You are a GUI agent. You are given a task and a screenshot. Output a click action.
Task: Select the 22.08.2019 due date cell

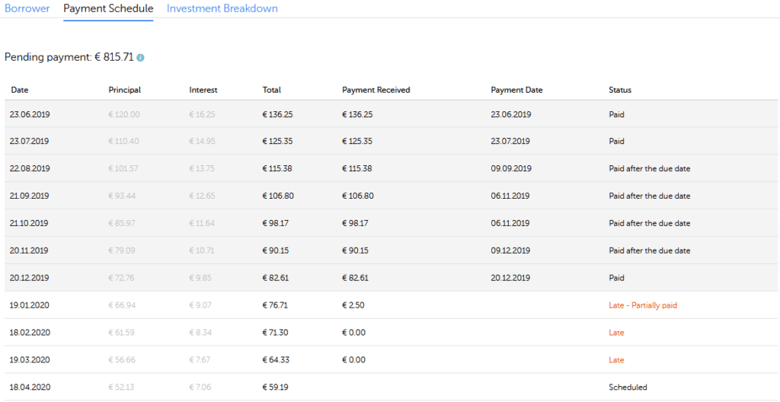coord(30,169)
